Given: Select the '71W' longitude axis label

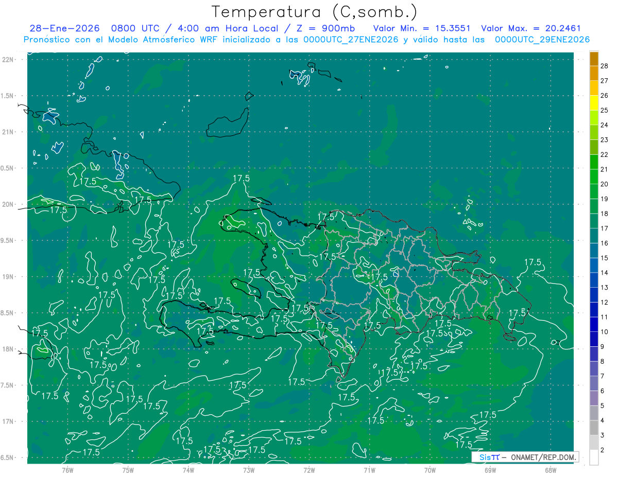Looking at the screenshot, I should (x=369, y=470).
